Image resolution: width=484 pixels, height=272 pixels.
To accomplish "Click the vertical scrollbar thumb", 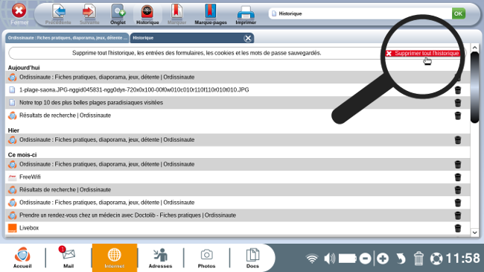I will [475, 87].
